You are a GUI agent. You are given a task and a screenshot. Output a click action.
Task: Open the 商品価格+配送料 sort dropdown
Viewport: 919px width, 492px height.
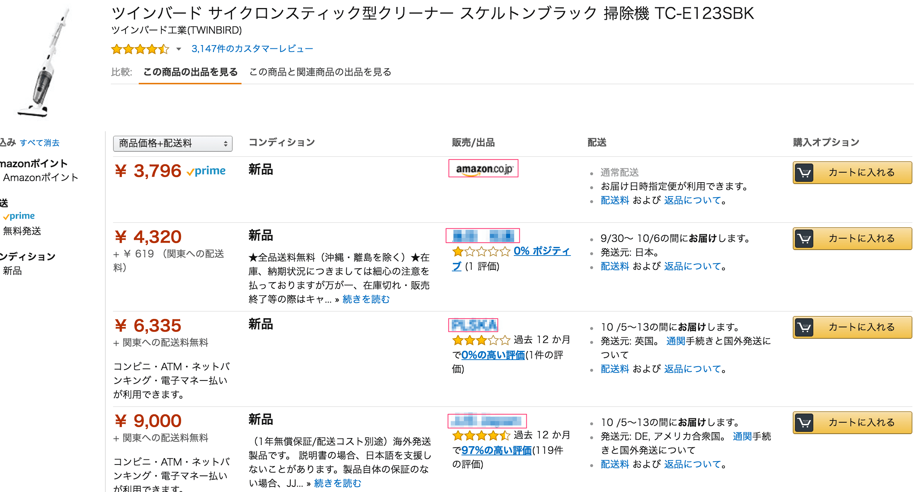172,143
